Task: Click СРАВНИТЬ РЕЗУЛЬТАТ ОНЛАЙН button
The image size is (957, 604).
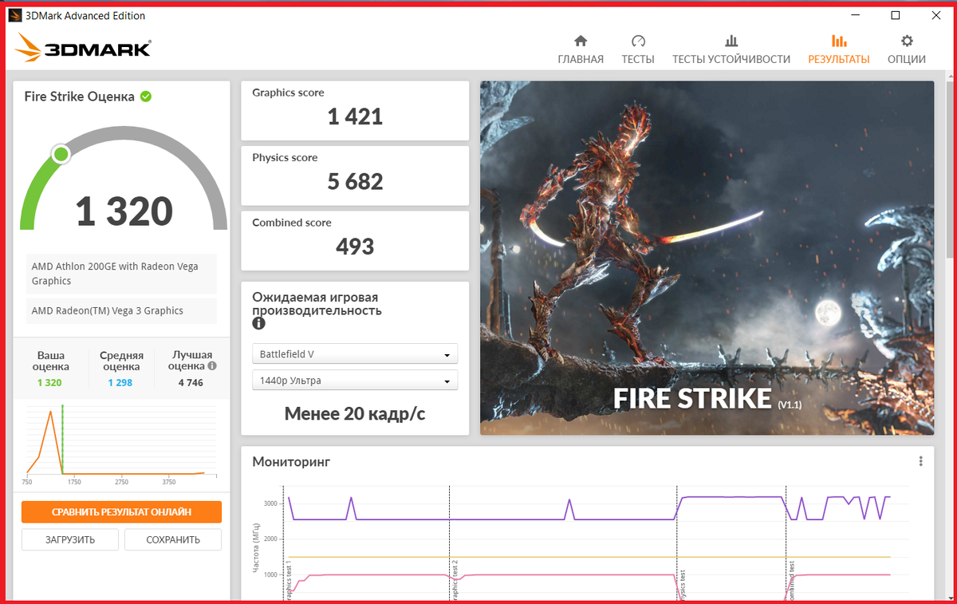Action: pyautogui.click(x=121, y=512)
